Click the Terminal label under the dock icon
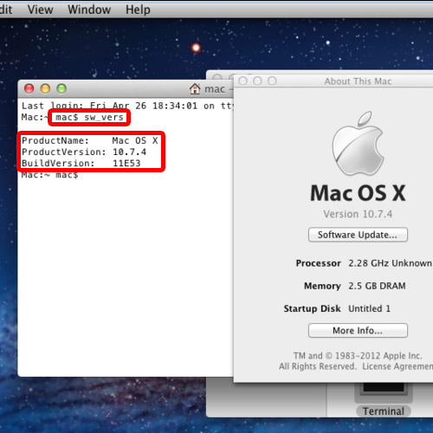This screenshot has width=433, height=433. tap(384, 411)
